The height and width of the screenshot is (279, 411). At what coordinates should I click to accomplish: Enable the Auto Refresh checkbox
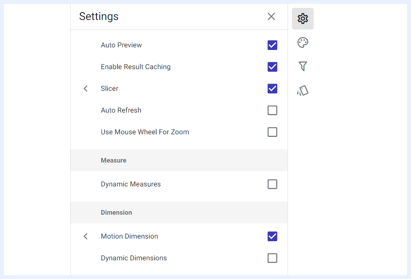click(x=272, y=110)
